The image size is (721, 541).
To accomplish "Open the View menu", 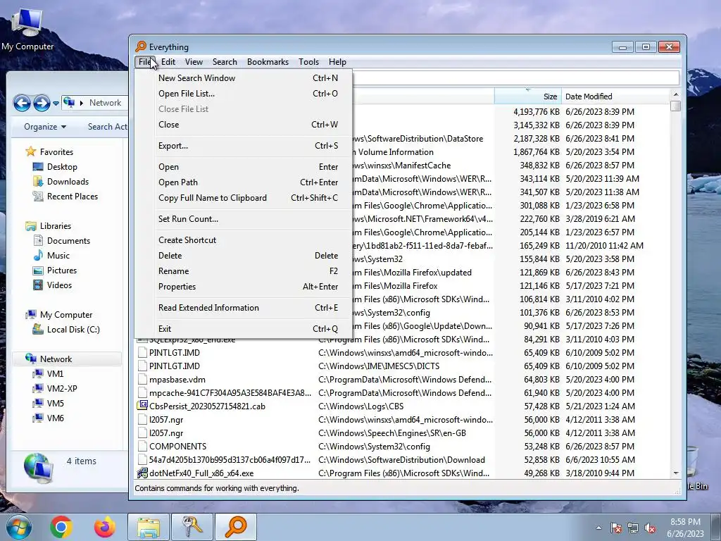I will tap(194, 62).
